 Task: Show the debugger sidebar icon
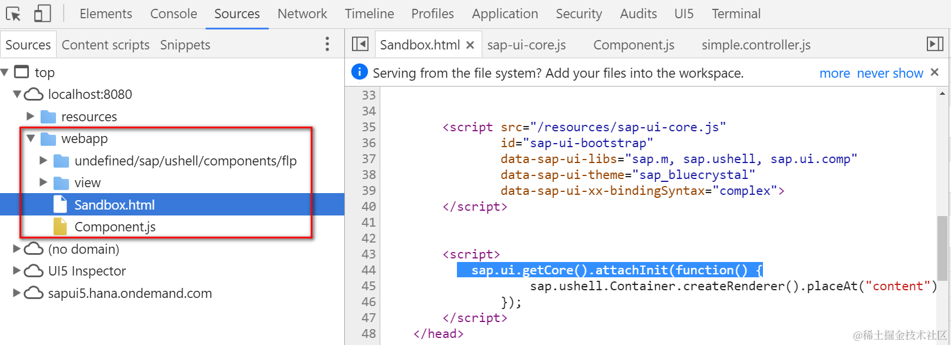click(x=935, y=44)
